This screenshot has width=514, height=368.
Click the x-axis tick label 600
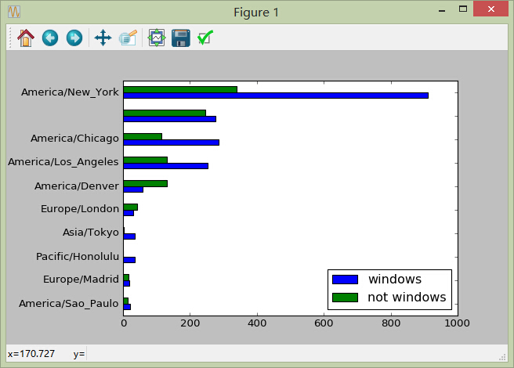click(324, 323)
